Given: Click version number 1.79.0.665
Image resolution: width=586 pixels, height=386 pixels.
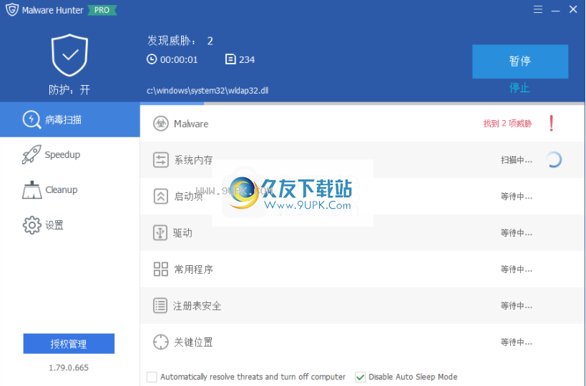Looking at the screenshot, I should pyautogui.click(x=69, y=367).
